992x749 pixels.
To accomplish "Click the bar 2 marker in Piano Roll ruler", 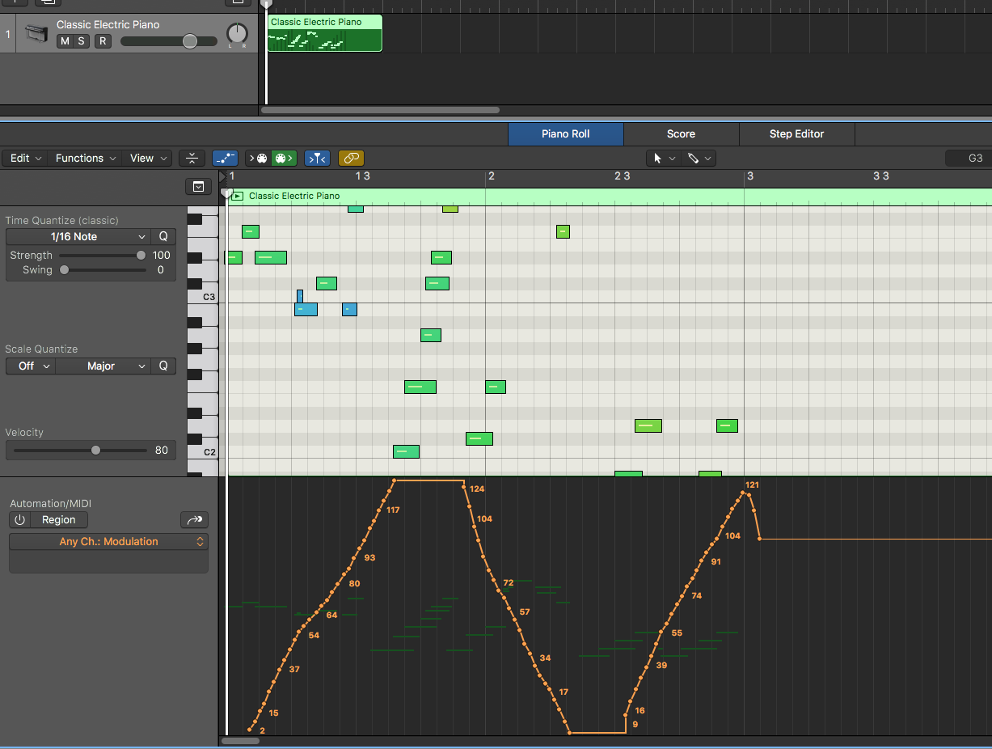I will tap(491, 176).
